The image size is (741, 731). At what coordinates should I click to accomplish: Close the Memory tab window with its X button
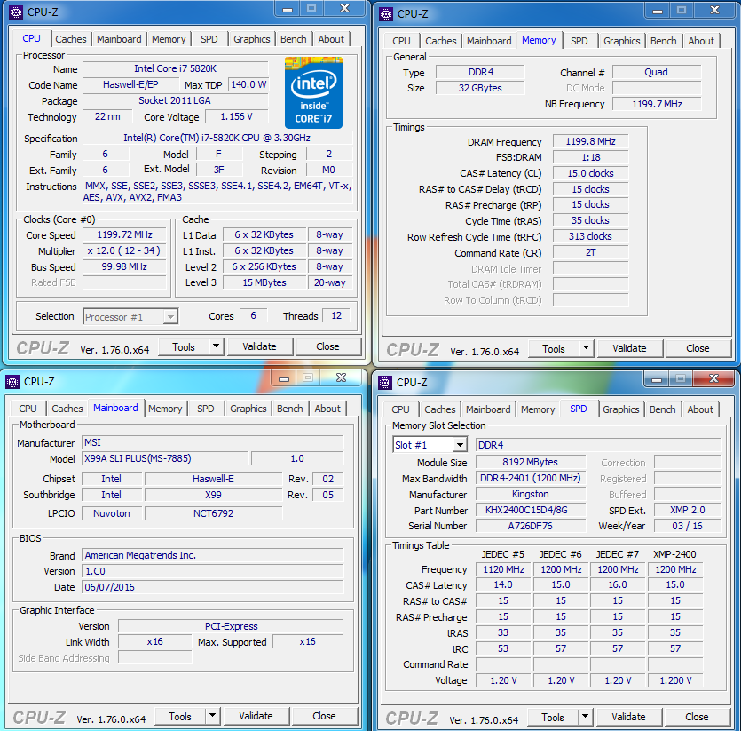pos(715,11)
